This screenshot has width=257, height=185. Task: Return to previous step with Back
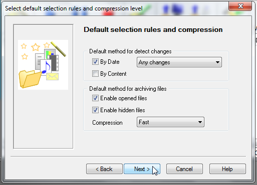104,169
